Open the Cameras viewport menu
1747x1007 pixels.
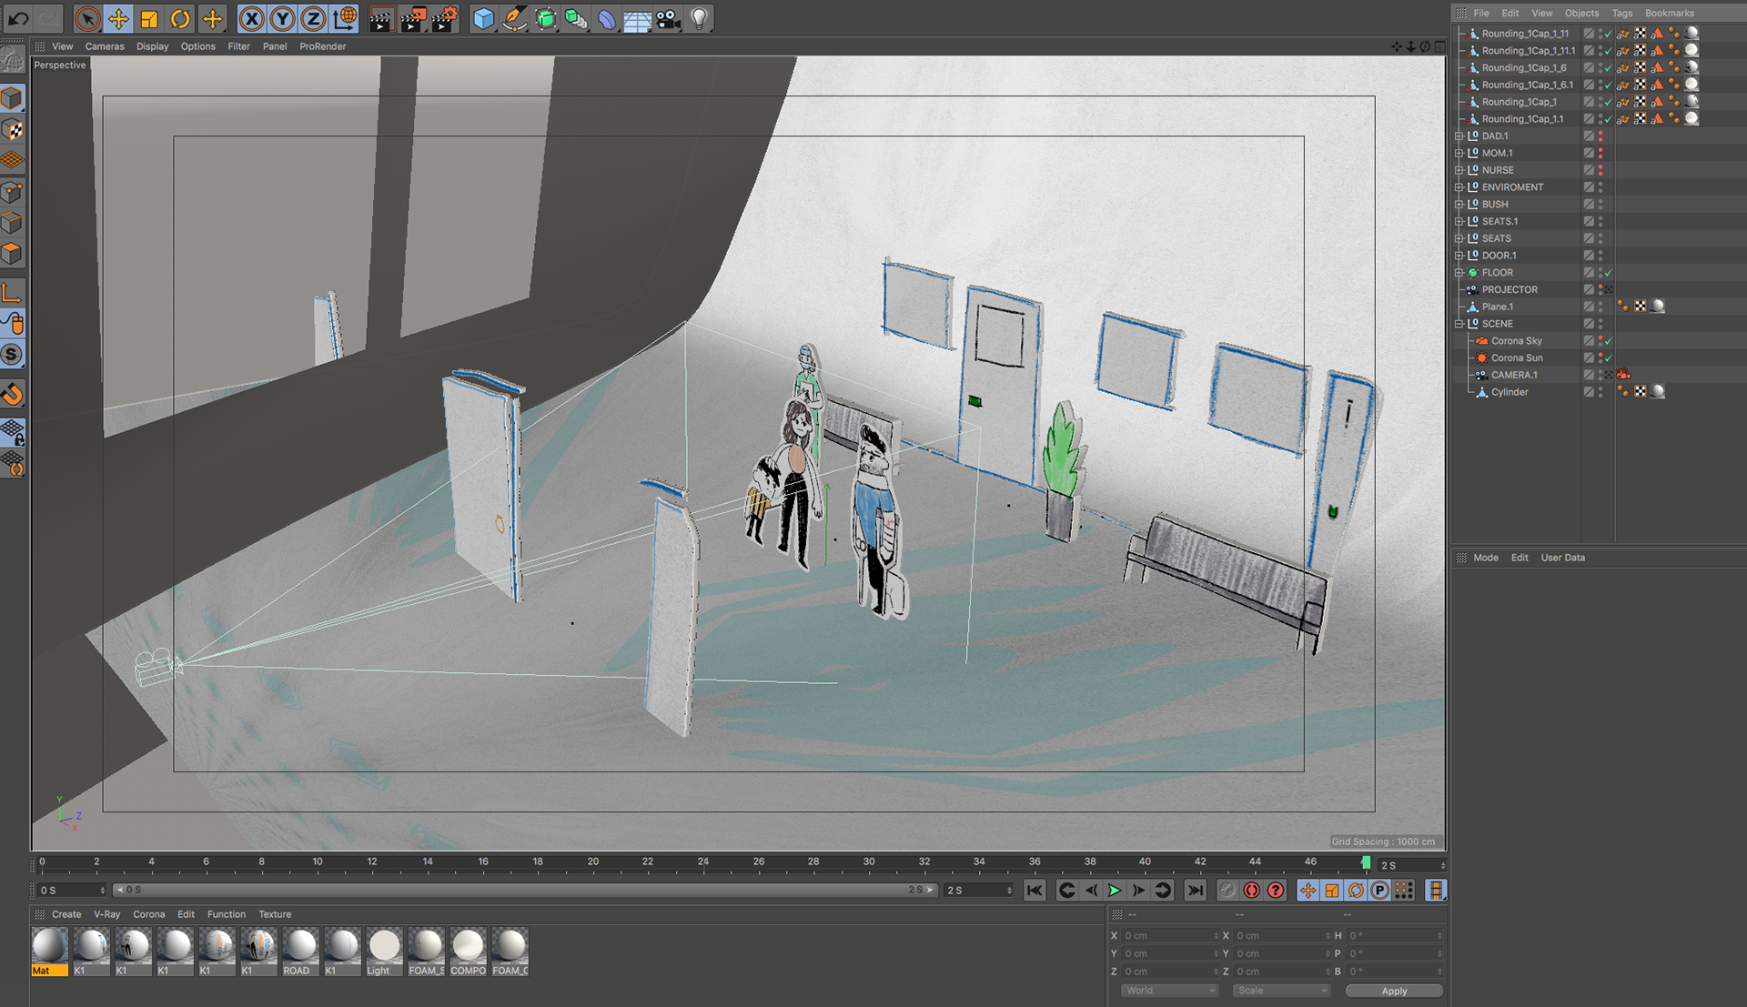point(105,46)
